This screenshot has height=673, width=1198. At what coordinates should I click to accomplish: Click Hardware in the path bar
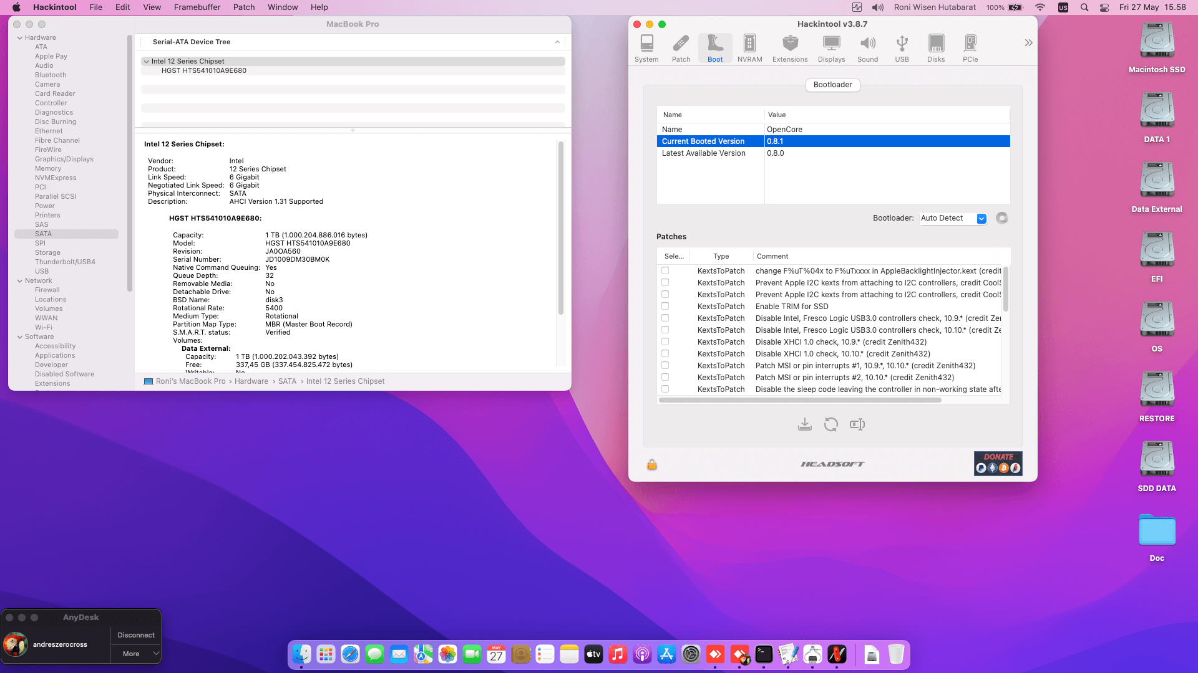tap(251, 381)
